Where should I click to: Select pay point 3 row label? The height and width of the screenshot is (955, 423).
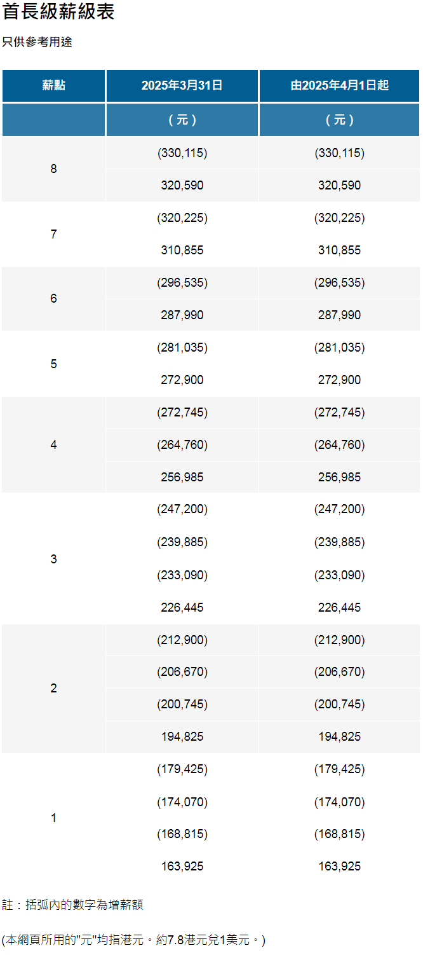pos(53,559)
